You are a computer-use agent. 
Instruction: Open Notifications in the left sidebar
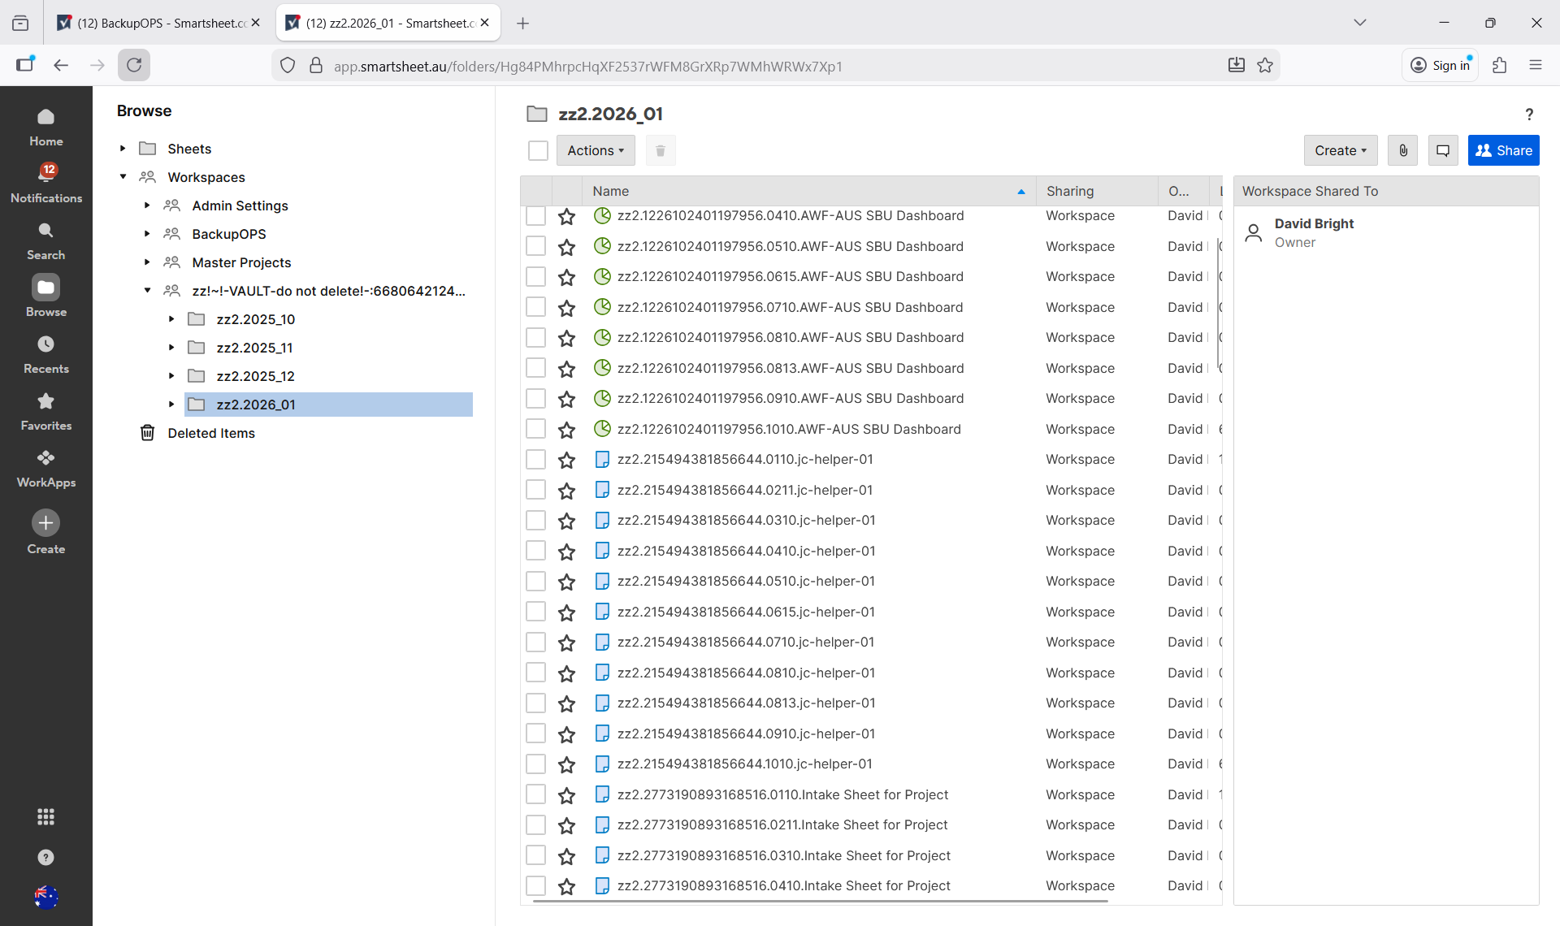[46, 183]
